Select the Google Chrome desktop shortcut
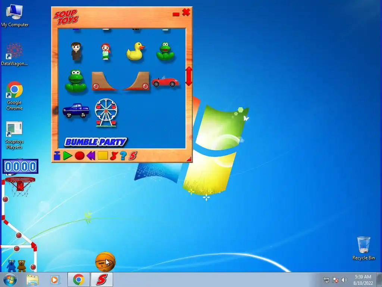This screenshot has height=287, width=382. click(15, 96)
